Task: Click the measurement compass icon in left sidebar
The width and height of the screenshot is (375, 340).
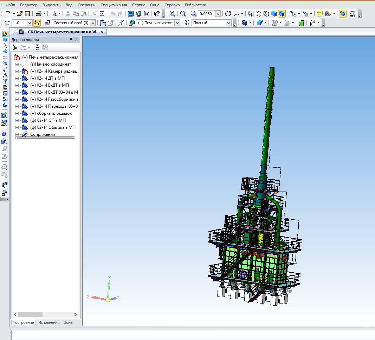Action: coord(5,75)
